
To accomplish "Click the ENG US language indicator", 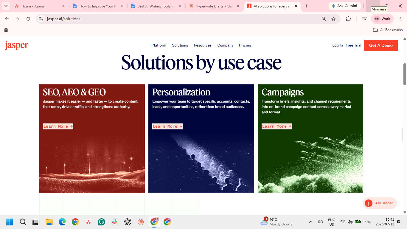I will (x=332, y=222).
